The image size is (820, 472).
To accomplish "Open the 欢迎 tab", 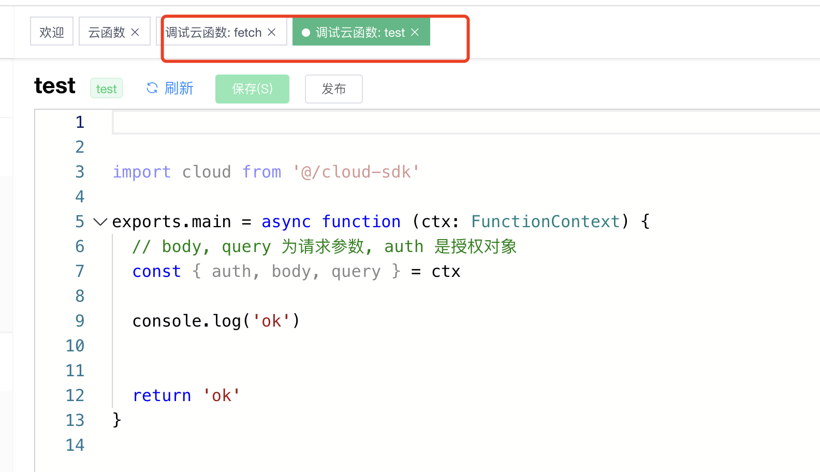I will pyautogui.click(x=52, y=32).
